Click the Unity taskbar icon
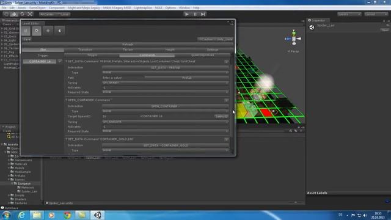 [98, 215]
